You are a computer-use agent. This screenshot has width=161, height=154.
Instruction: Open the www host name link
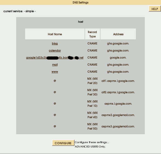point(55,72)
